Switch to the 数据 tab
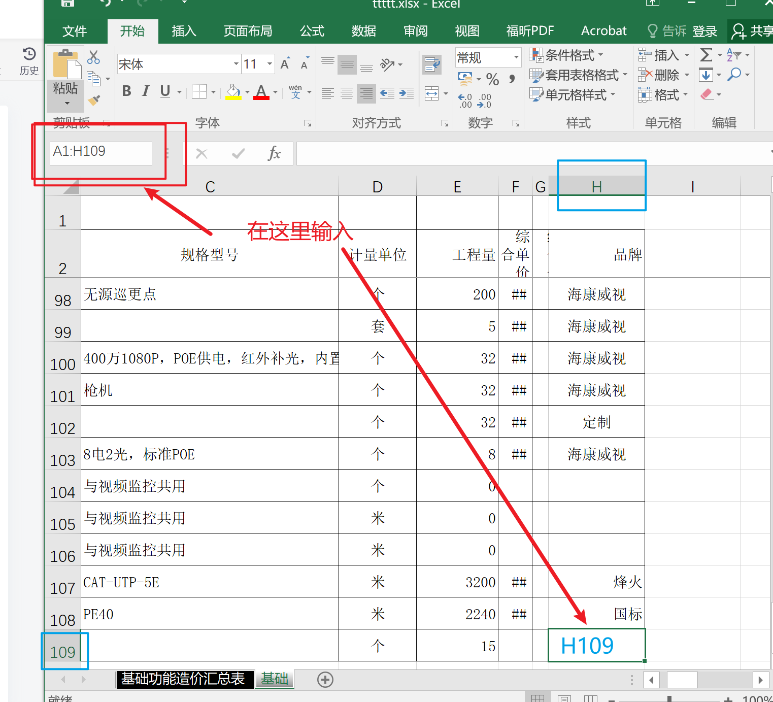 pos(364,31)
